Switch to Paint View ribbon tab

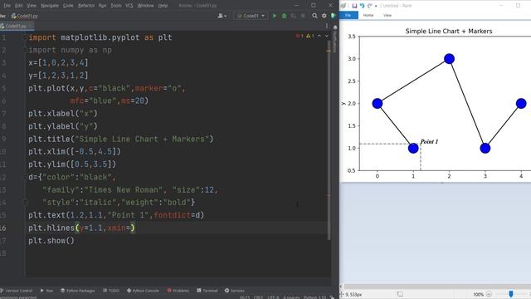tap(387, 15)
